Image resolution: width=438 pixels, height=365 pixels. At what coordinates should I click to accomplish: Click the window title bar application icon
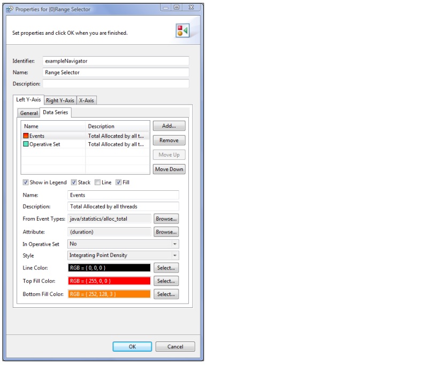coord(9,9)
